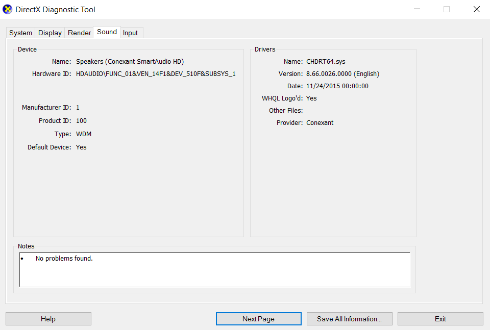Click the 'Version:' label in Drivers
This screenshot has height=330, width=490.
(290, 74)
